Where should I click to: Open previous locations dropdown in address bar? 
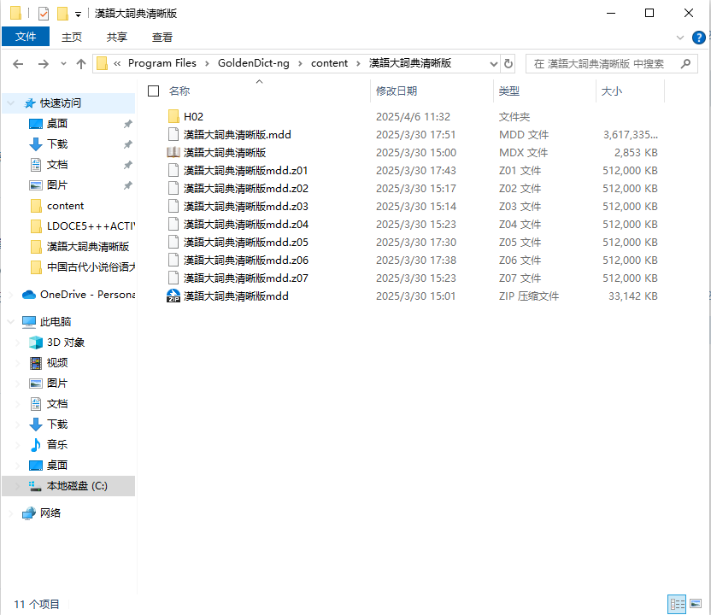[x=494, y=64]
